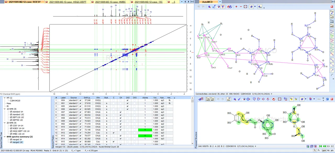This screenshot has width=335, height=153.
Task: Uncheck the DEPT135 13C spectrum
Action: 11,117
